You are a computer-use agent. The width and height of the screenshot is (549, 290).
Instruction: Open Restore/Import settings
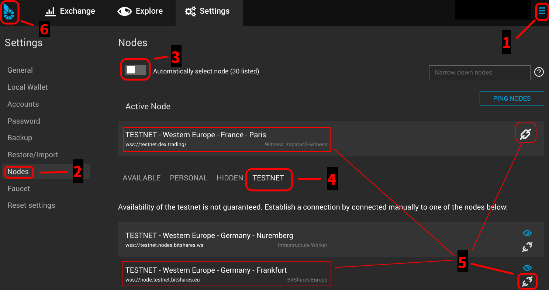(x=33, y=155)
